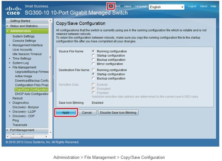222x161 pixels.
Task: Choose Startup configuration as destination file
Action: (93, 74)
